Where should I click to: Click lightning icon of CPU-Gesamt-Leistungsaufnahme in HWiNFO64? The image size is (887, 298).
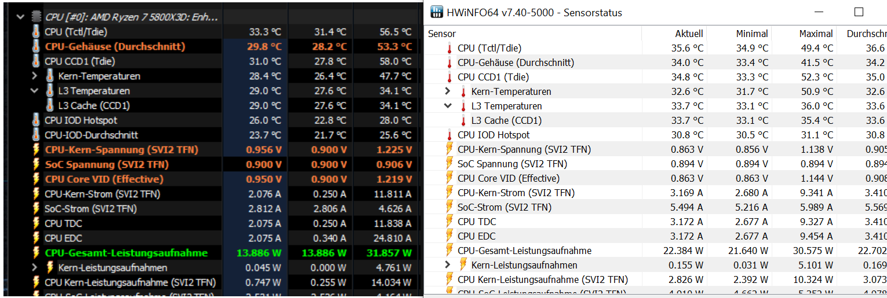pyautogui.click(x=449, y=251)
